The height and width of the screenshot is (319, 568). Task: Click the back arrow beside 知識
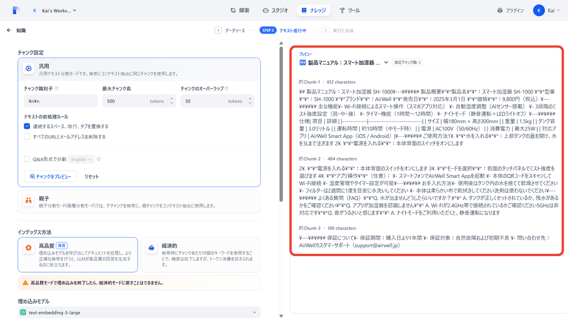9,30
